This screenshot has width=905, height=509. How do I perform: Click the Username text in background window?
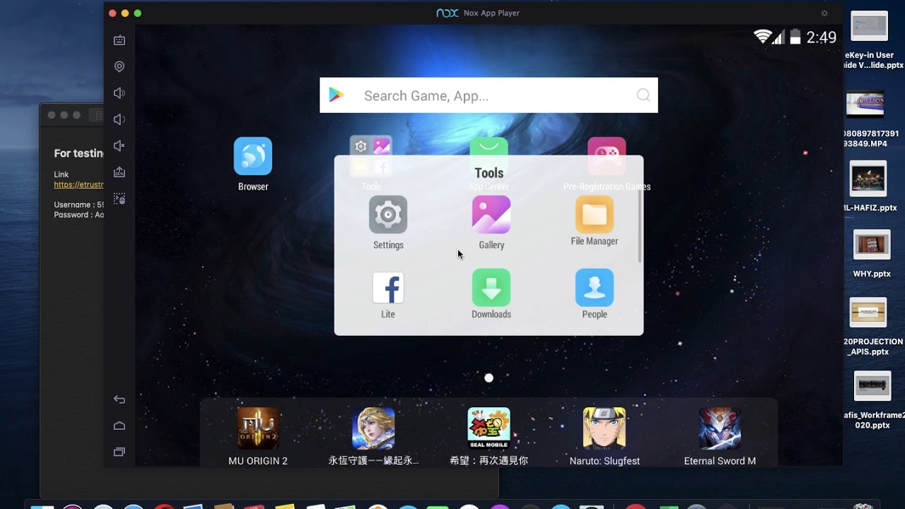click(x=78, y=205)
